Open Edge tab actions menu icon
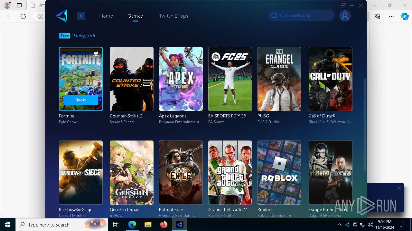The image size is (412, 231). tap(19, 5)
